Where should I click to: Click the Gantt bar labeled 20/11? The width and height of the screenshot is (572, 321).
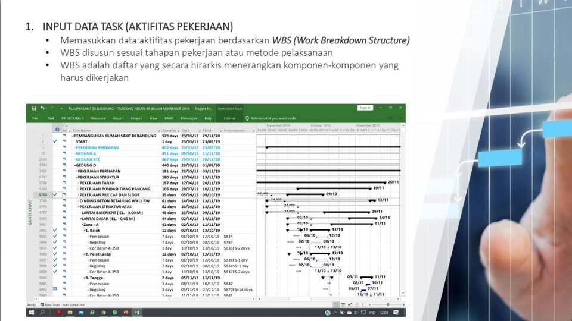pos(321,182)
